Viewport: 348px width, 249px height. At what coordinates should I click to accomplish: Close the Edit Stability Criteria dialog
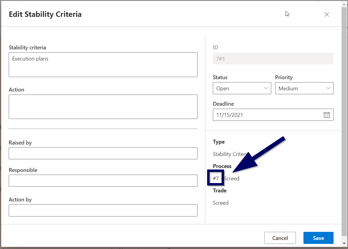pyautogui.click(x=327, y=14)
